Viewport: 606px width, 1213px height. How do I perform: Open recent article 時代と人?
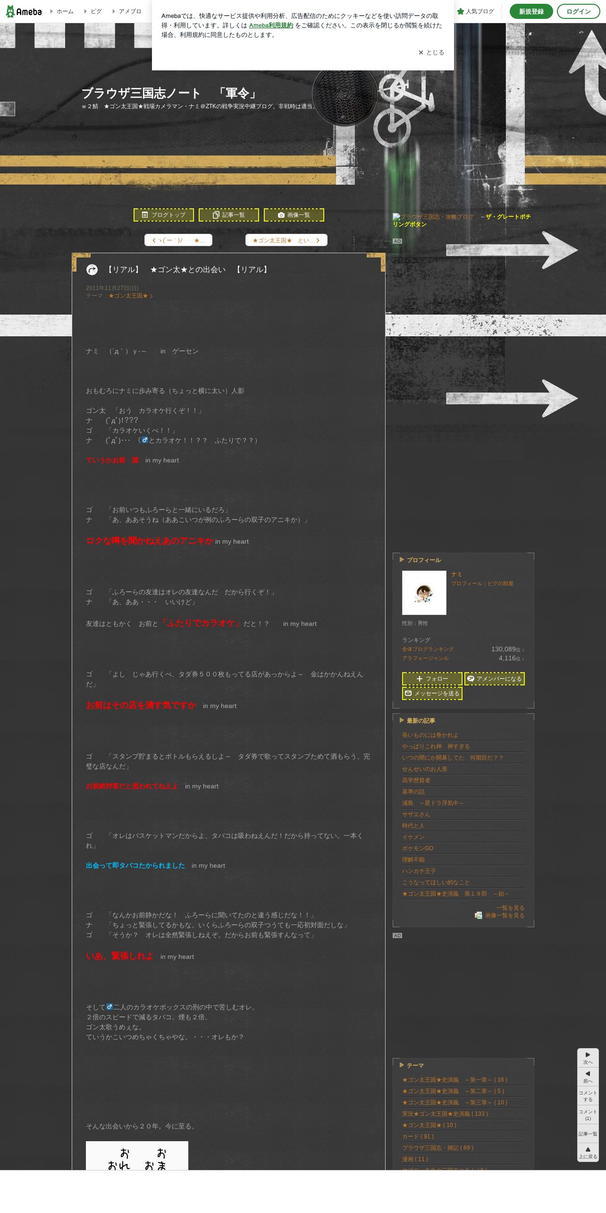pos(413,826)
